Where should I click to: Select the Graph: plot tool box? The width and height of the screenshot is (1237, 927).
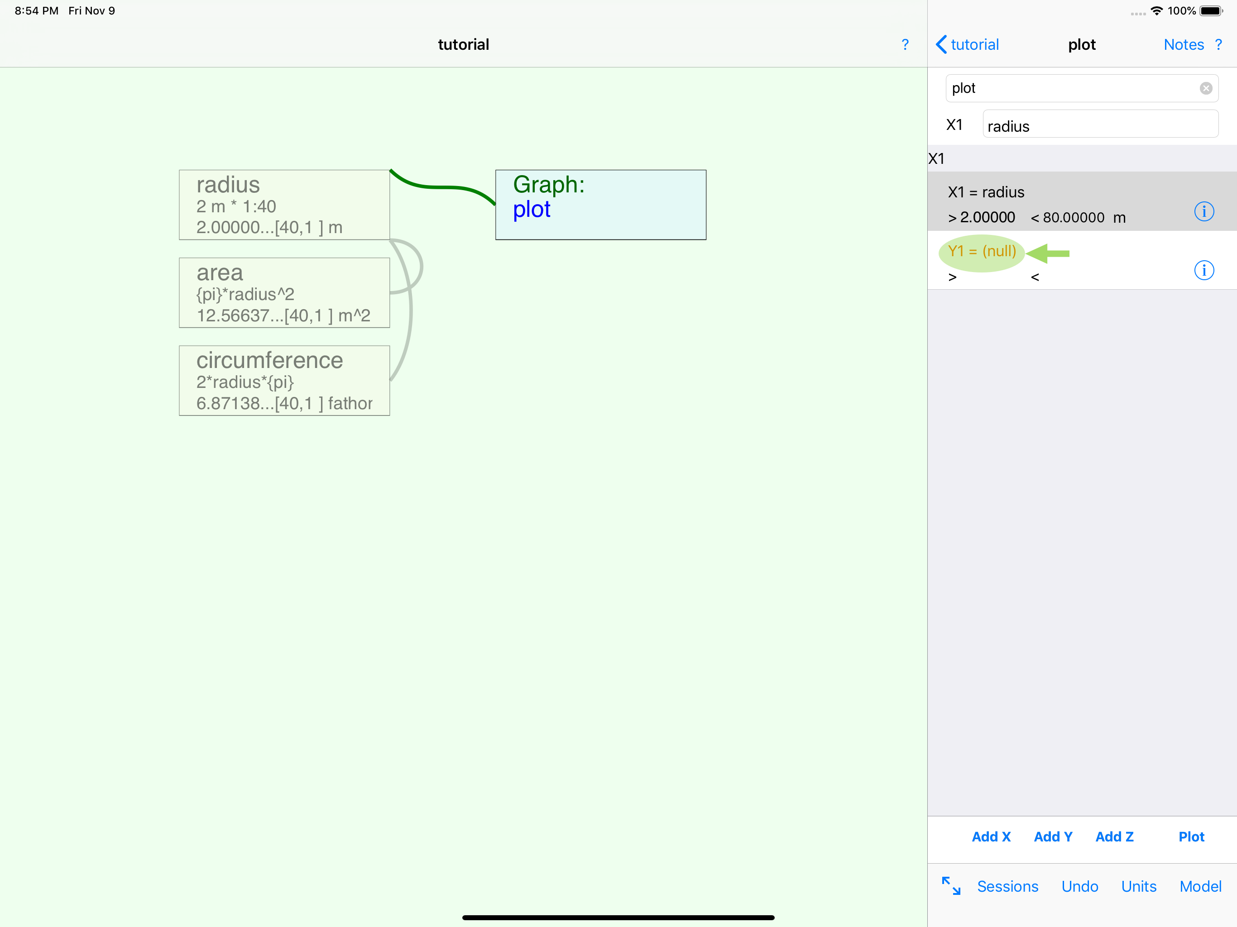pyautogui.click(x=600, y=205)
